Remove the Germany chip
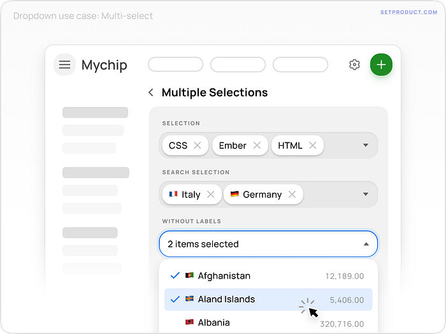The width and height of the screenshot is (446, 334). pyautogui.click(x=292, y=195)
